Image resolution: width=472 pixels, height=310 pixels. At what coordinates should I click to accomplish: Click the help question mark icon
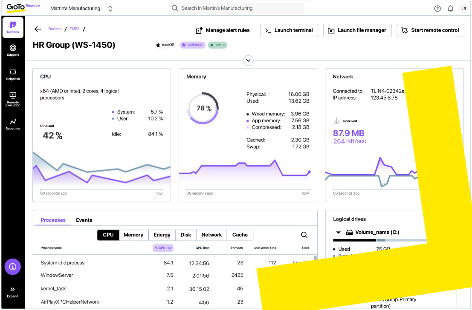(x=437, y=9)
